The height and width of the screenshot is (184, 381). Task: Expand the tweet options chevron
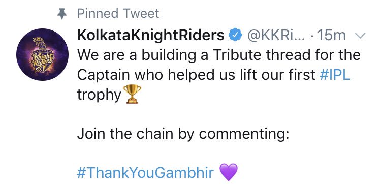point(360,36)
